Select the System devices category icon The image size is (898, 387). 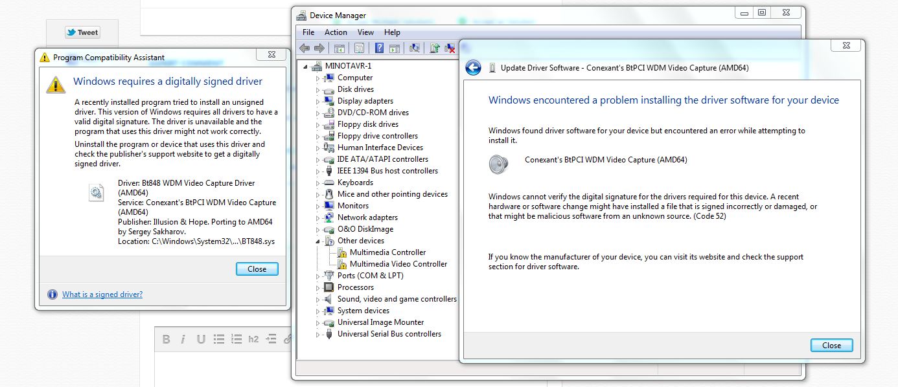point(328,311)
